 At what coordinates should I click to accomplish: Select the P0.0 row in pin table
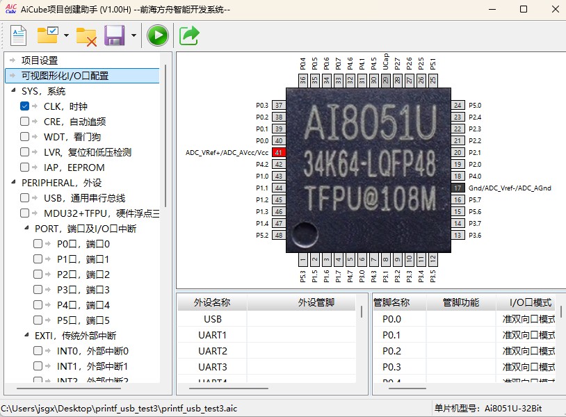coord(464,319)
